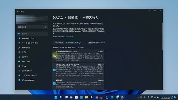Open Microsoft Store from taskbar

point(76,97)
